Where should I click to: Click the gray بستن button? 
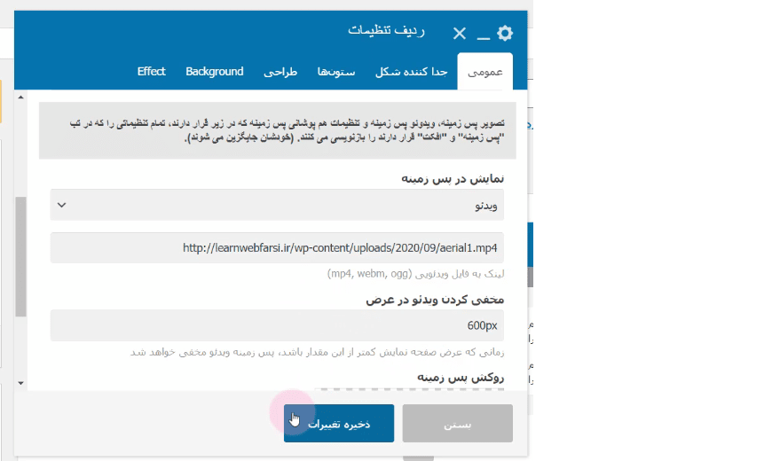pyautogui.click(x=457, y=424)
